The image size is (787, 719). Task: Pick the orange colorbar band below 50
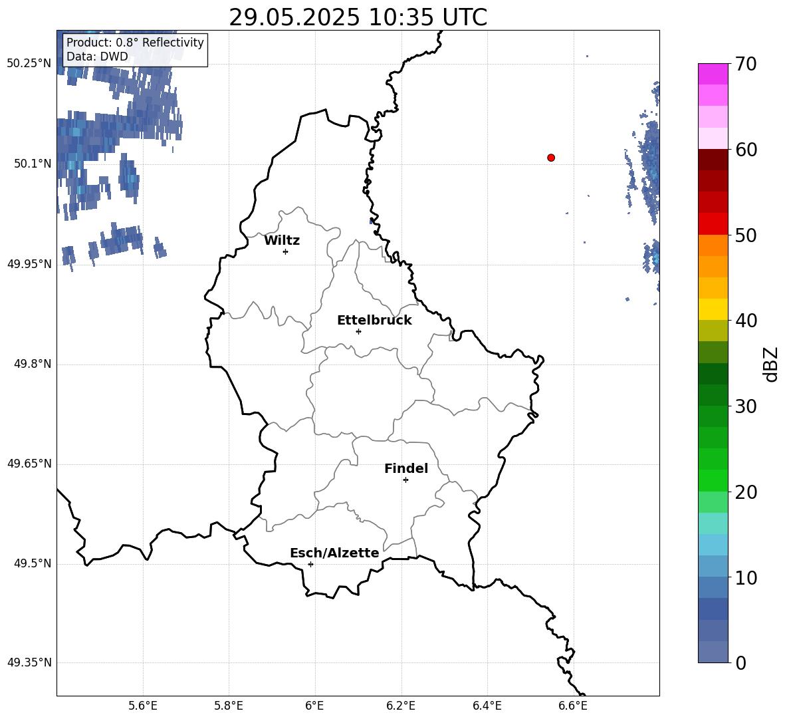pyautogui.click(x=713, y=245)
